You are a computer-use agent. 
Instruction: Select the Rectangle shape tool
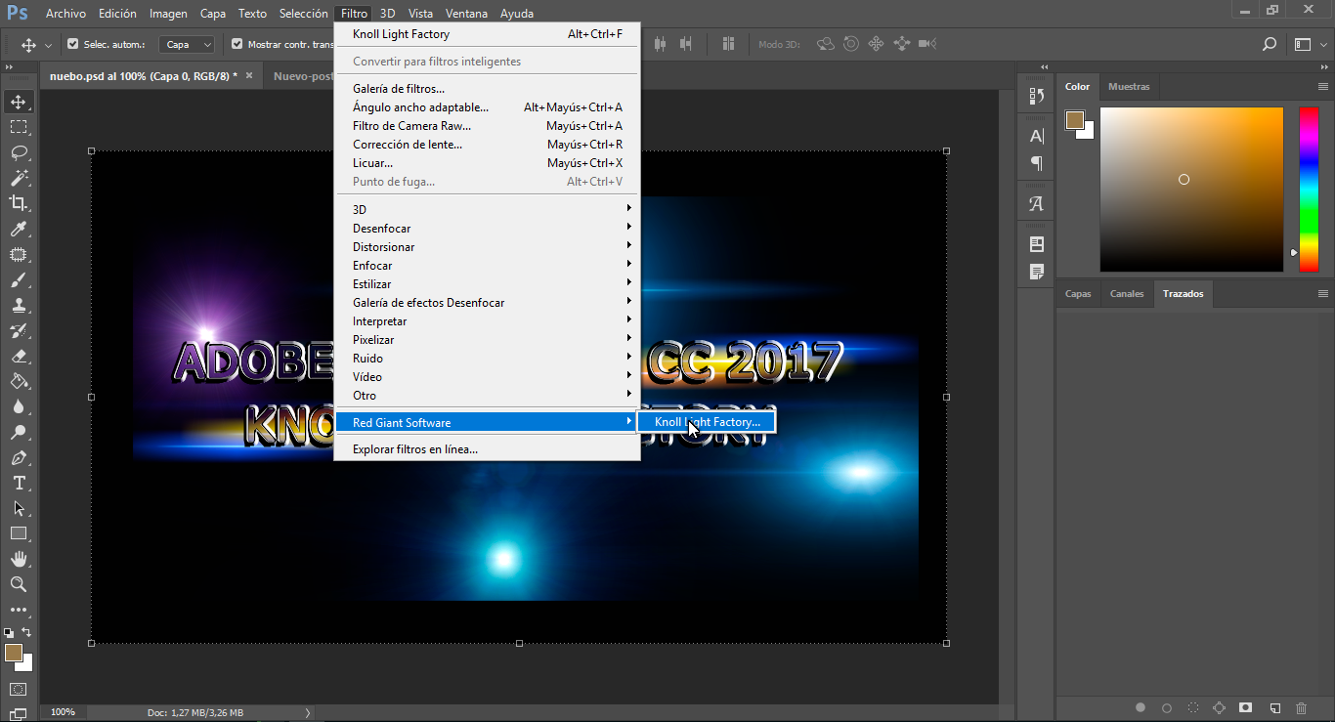pyautogui.click(x=19, y=533)
